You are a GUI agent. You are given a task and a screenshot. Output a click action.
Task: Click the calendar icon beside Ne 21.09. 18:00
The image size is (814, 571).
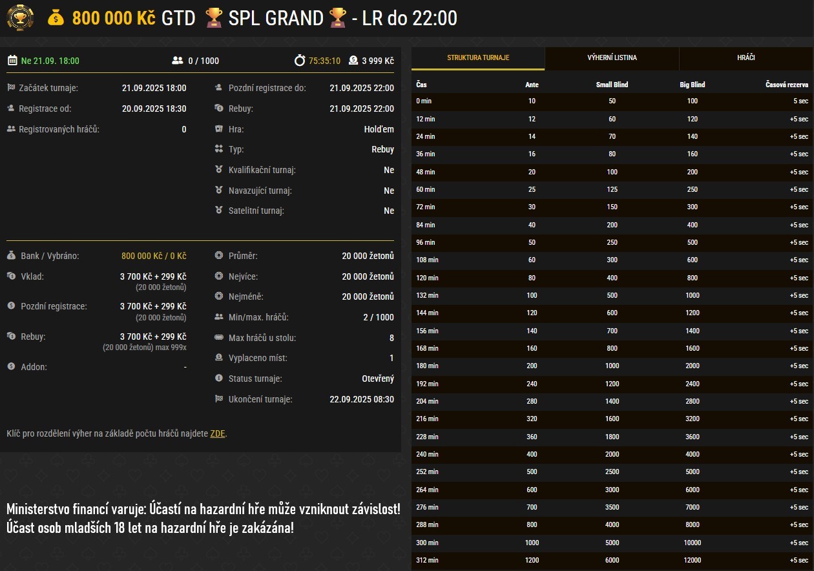point(12,61)
